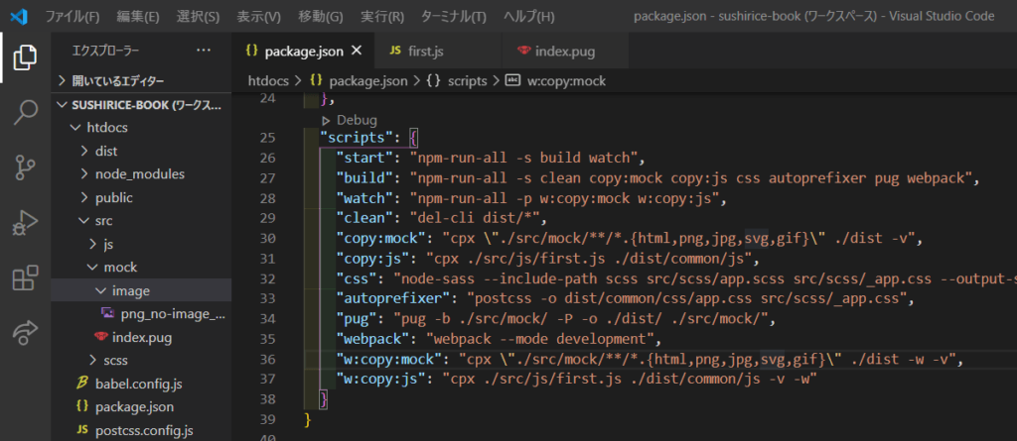Viewport: 1017px width, 441px height.
Task: Open the ファイル(F) menu
Action: click(72, 16)
